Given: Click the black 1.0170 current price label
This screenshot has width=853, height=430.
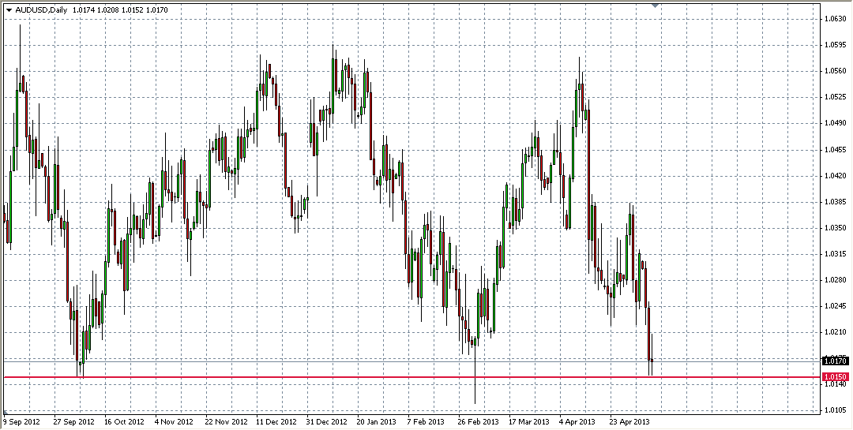Looking at the screenshot, I should click(835, 361).
